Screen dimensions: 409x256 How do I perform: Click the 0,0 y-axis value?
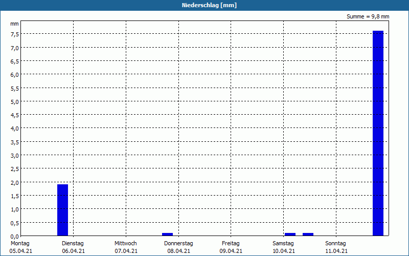point(15,237)
